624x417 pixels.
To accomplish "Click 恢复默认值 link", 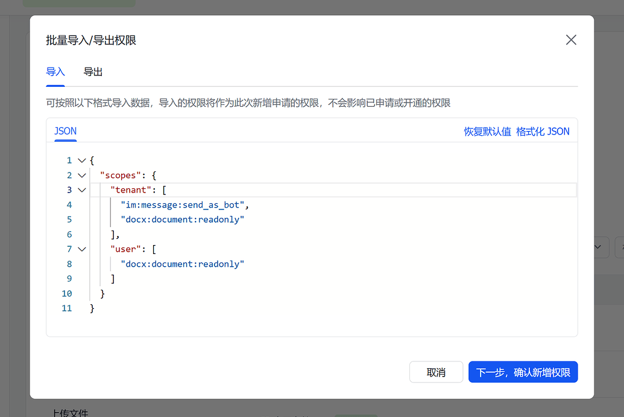I will (x=488, y=132).
